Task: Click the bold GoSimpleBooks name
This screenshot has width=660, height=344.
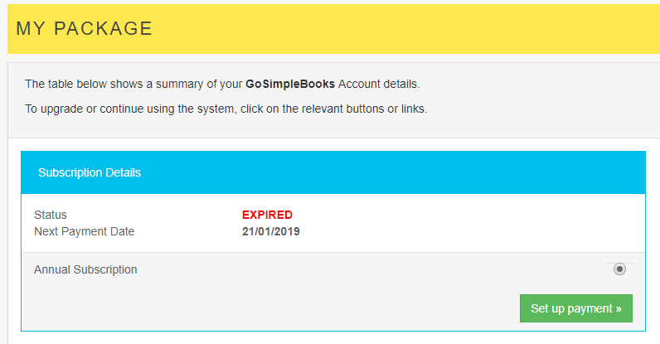Action: pyautogui.click(x=290, y=84)
